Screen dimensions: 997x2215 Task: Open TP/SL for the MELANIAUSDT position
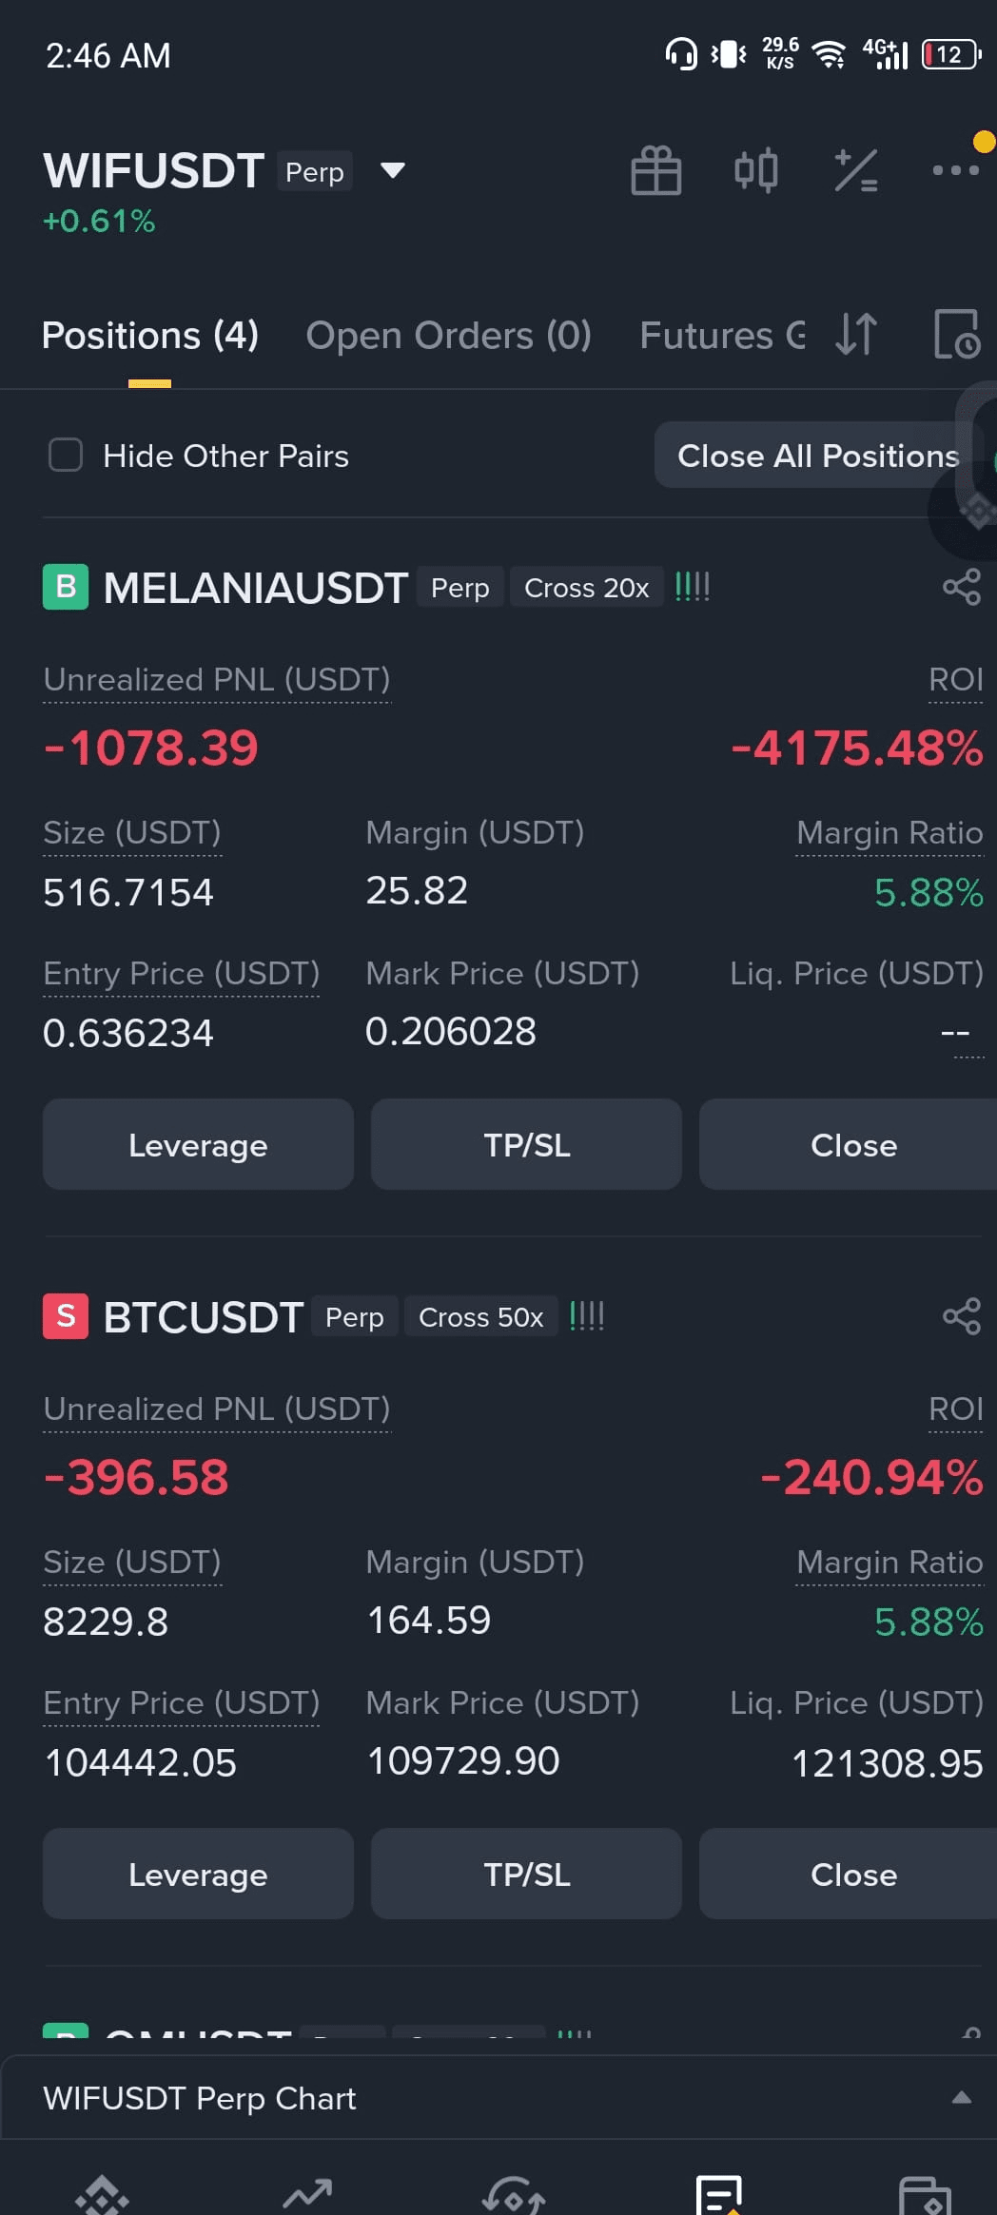point(526,1144)
